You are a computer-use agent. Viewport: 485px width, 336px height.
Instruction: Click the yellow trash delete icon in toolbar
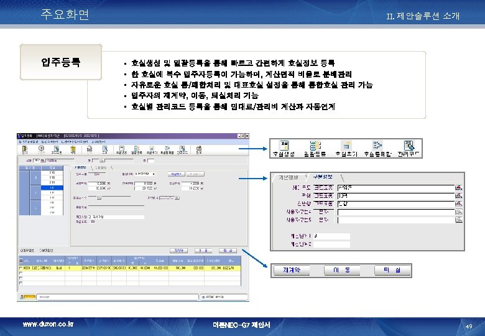pos(73,149)
